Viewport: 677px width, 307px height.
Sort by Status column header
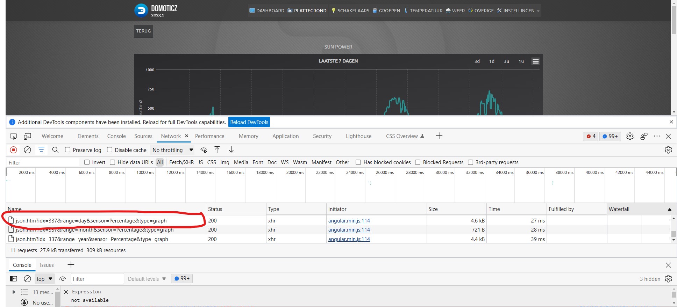(236, 209)
